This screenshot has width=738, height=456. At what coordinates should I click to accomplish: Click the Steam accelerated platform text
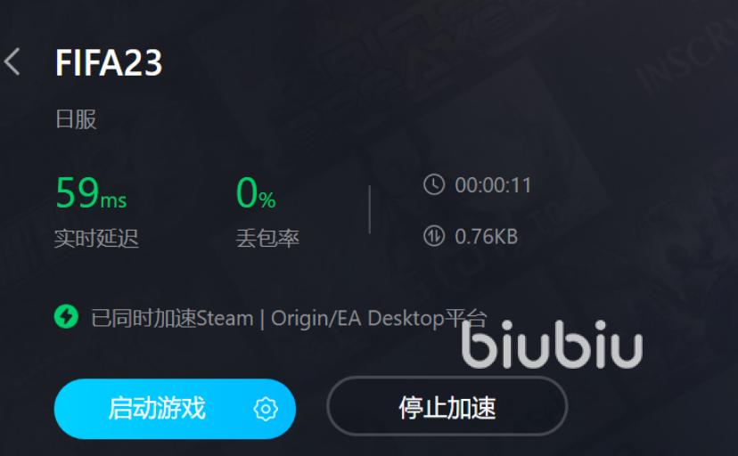tap(225, 319)
